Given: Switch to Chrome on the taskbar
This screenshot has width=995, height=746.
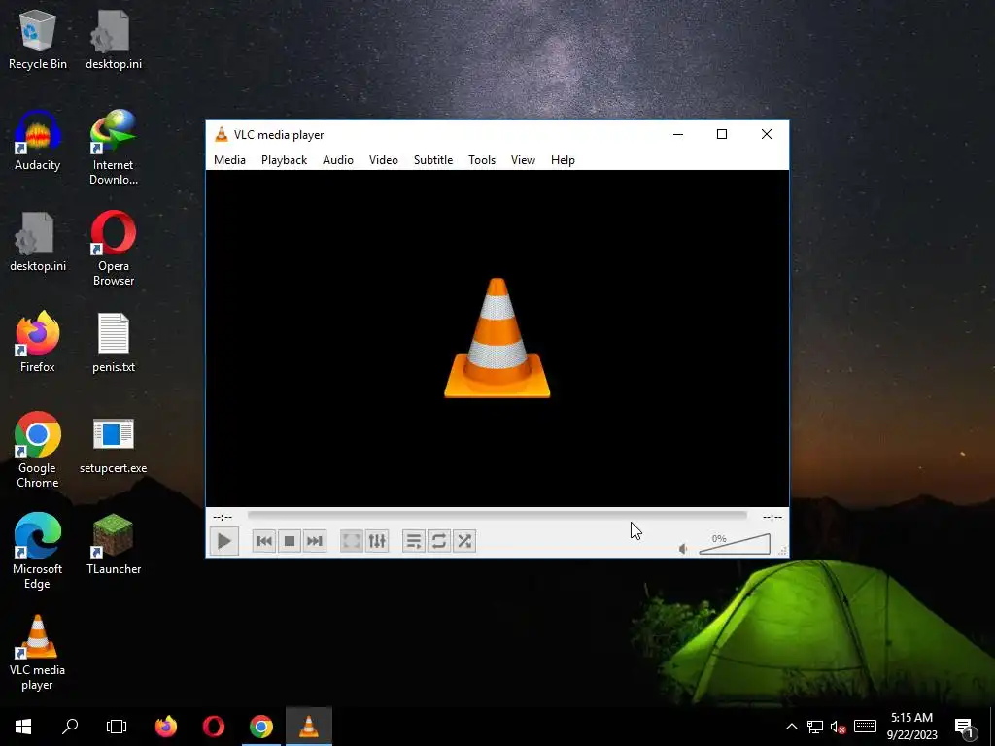Looking at the screenshot, I should click(x=261, y=727).
